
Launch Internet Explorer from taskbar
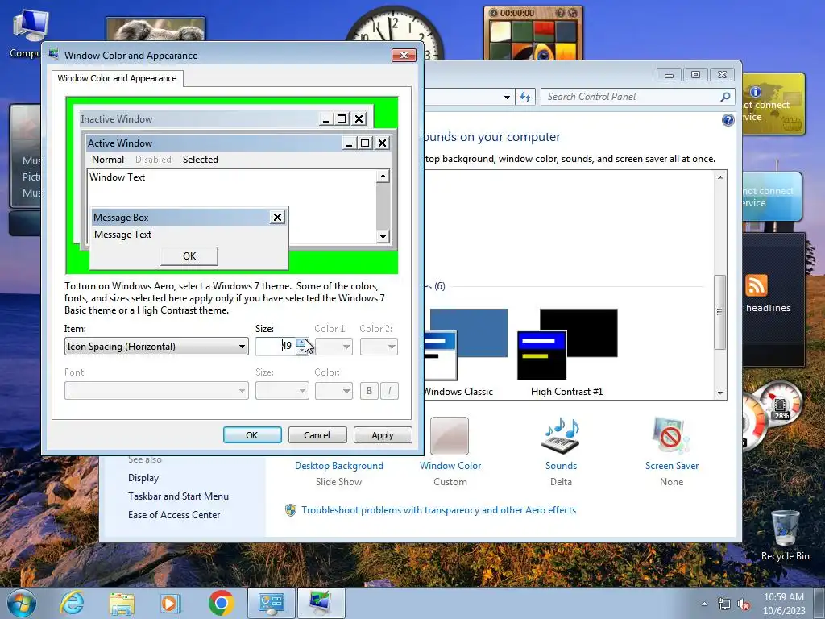coord(72,603)
